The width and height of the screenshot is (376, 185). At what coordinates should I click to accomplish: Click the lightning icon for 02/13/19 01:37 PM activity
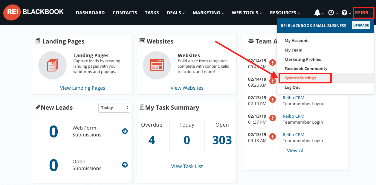273,118
